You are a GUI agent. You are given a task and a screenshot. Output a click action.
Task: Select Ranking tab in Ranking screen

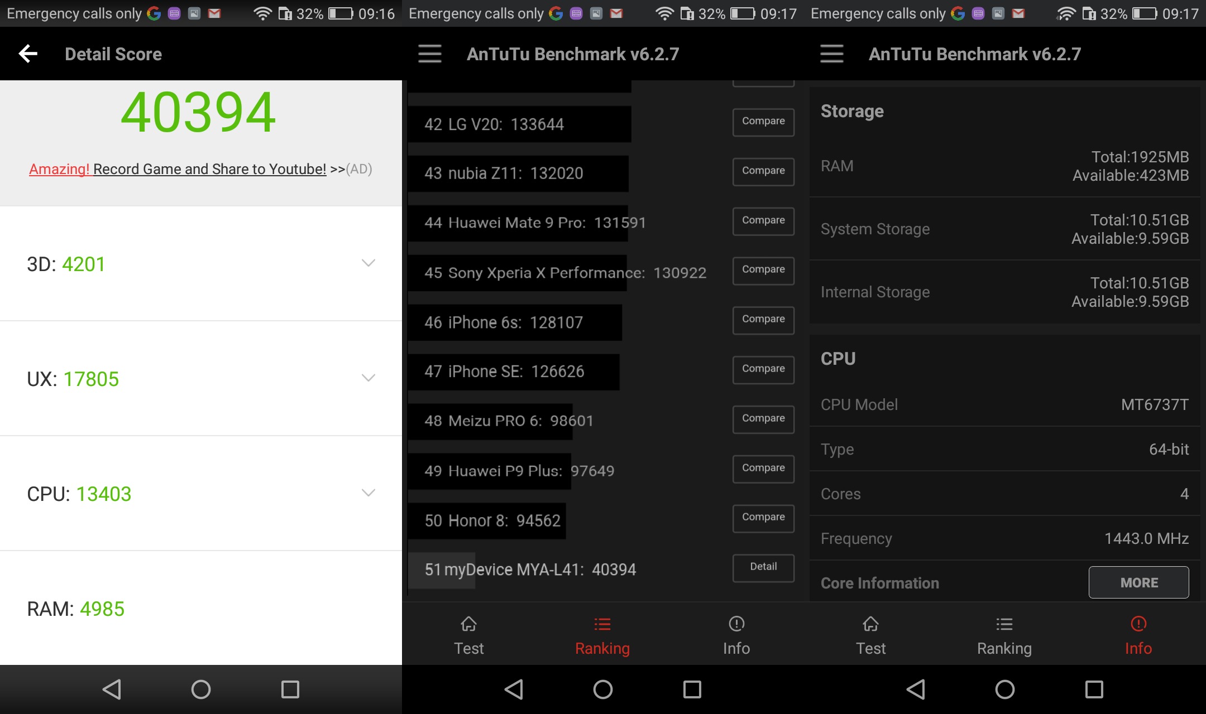pyautogui.click(x=602, y=636)
